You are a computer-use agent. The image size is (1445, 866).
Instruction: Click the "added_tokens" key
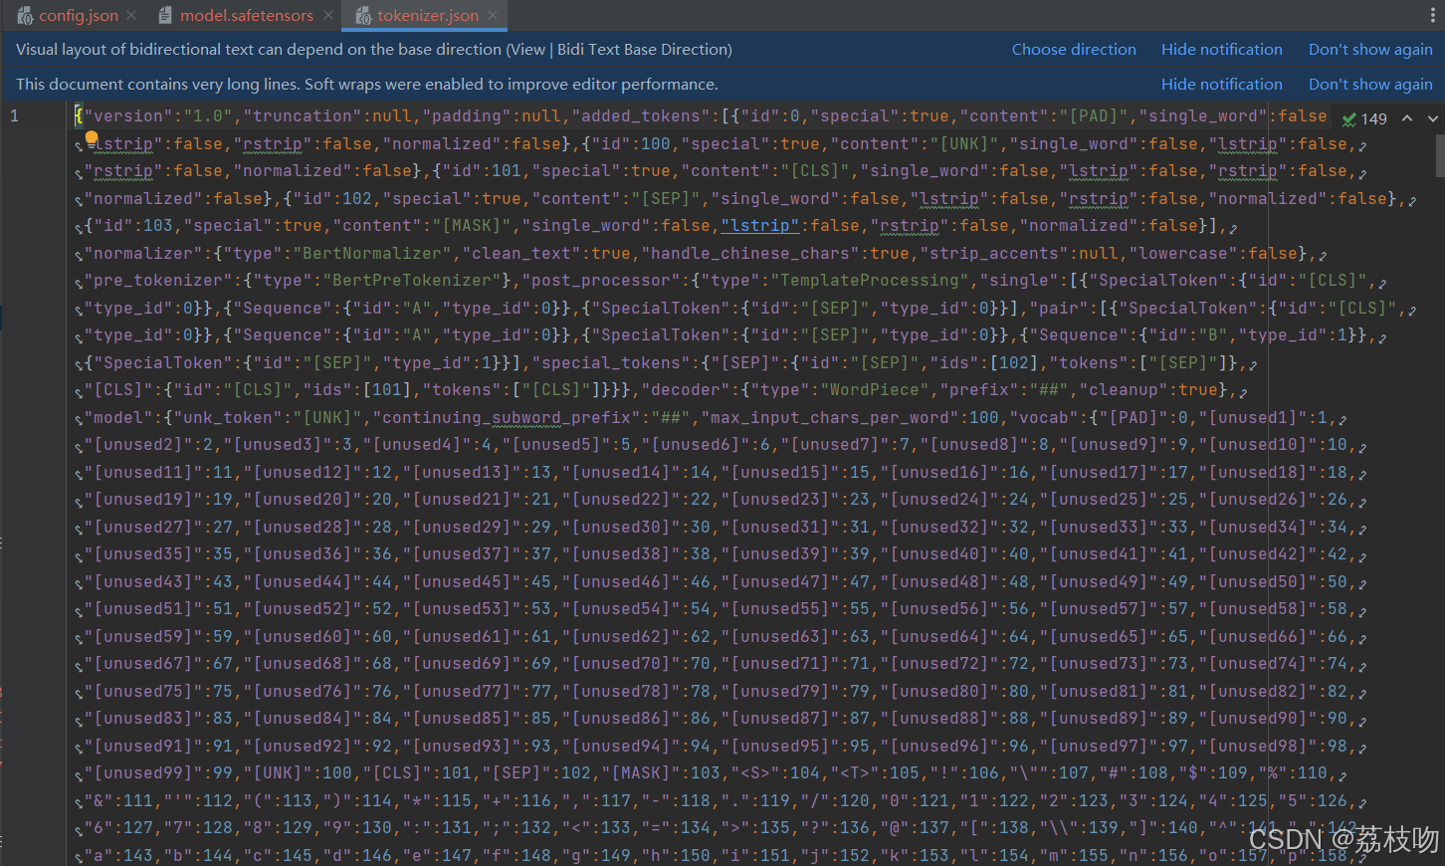coord(641,116)
